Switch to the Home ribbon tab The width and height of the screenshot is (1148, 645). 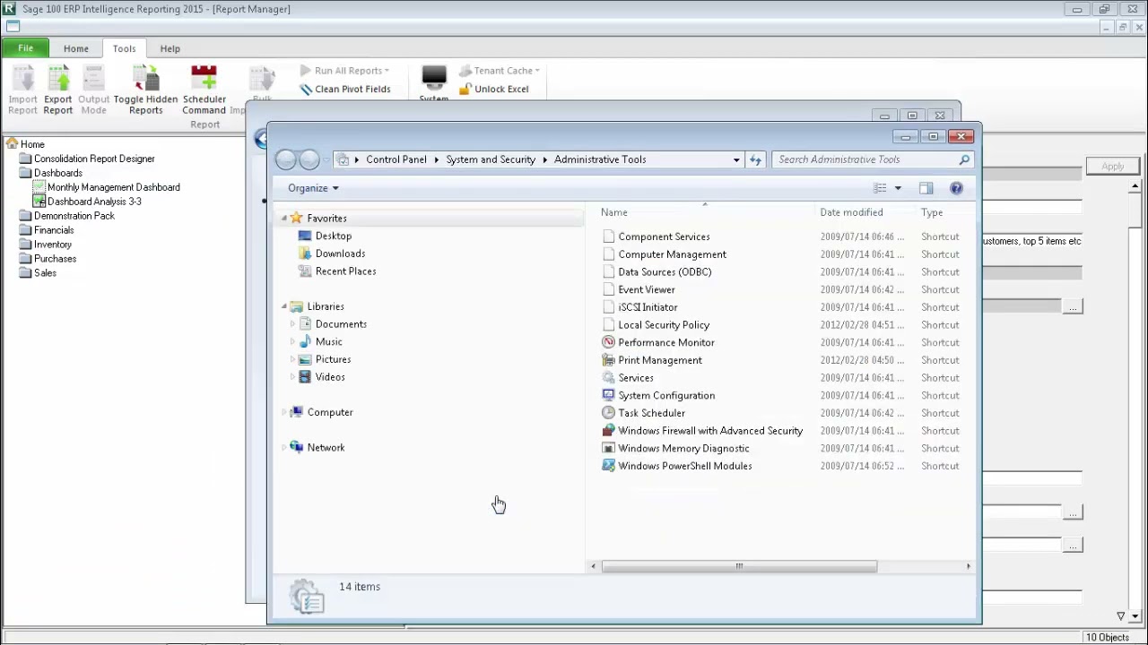(x=76, y=48)
